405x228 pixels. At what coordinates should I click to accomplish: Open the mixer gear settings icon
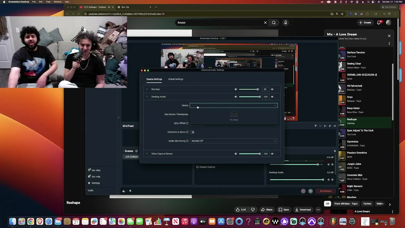click(x=335, y=151)
